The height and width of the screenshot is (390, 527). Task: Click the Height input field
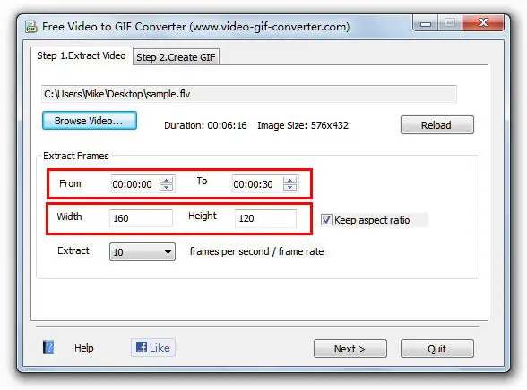pos(265,218)
